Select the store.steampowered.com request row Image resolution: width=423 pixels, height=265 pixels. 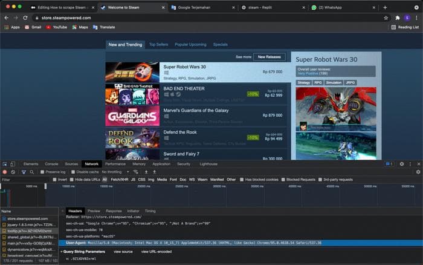point(29,218)
